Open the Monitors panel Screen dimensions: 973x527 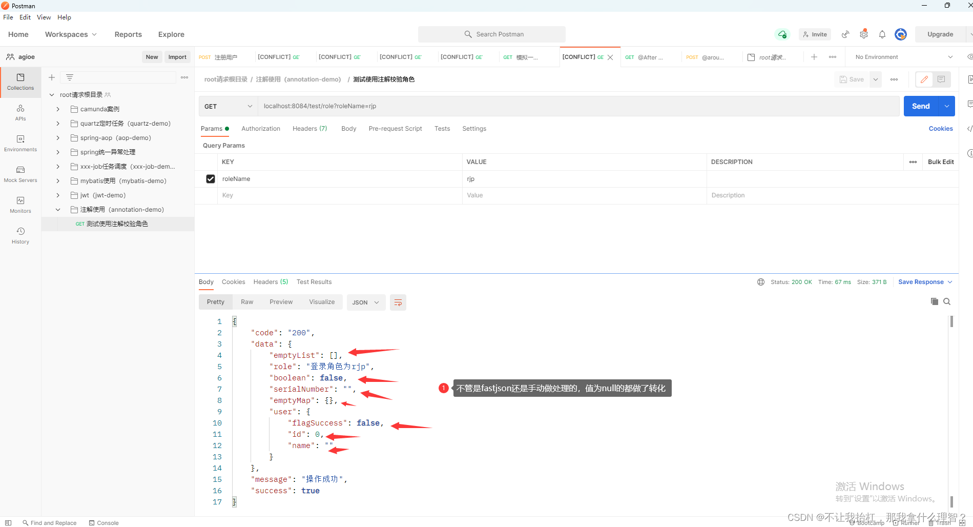click(20, 204)
